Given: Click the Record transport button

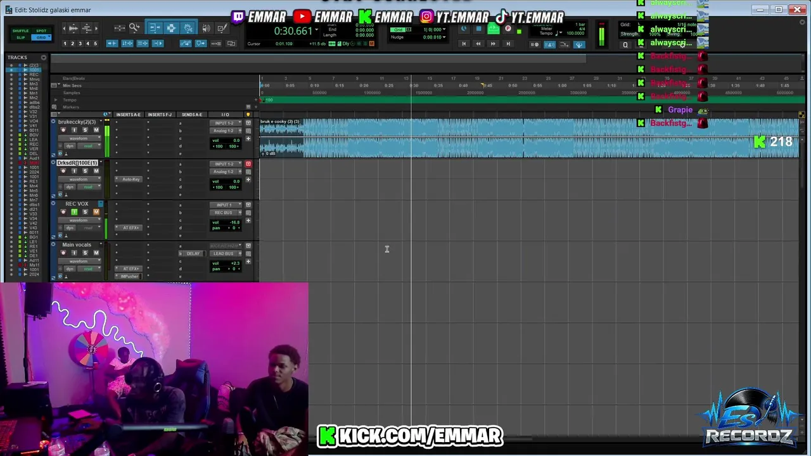Looking at the screenshot, I should 508,28.
